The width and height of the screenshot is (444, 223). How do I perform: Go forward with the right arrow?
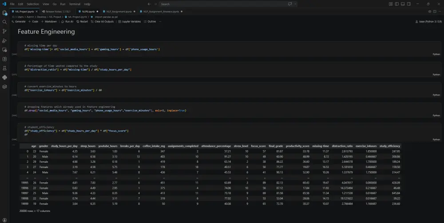point(155,4)
